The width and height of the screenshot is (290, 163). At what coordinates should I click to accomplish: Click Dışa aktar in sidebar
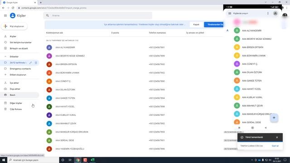tap(15, 89)
